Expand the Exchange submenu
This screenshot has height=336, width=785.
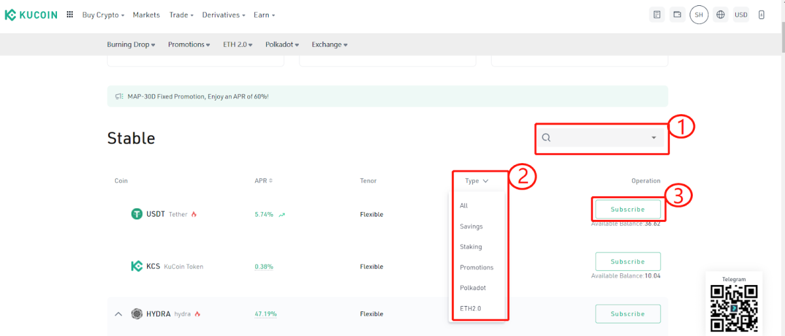pos(330,44)
